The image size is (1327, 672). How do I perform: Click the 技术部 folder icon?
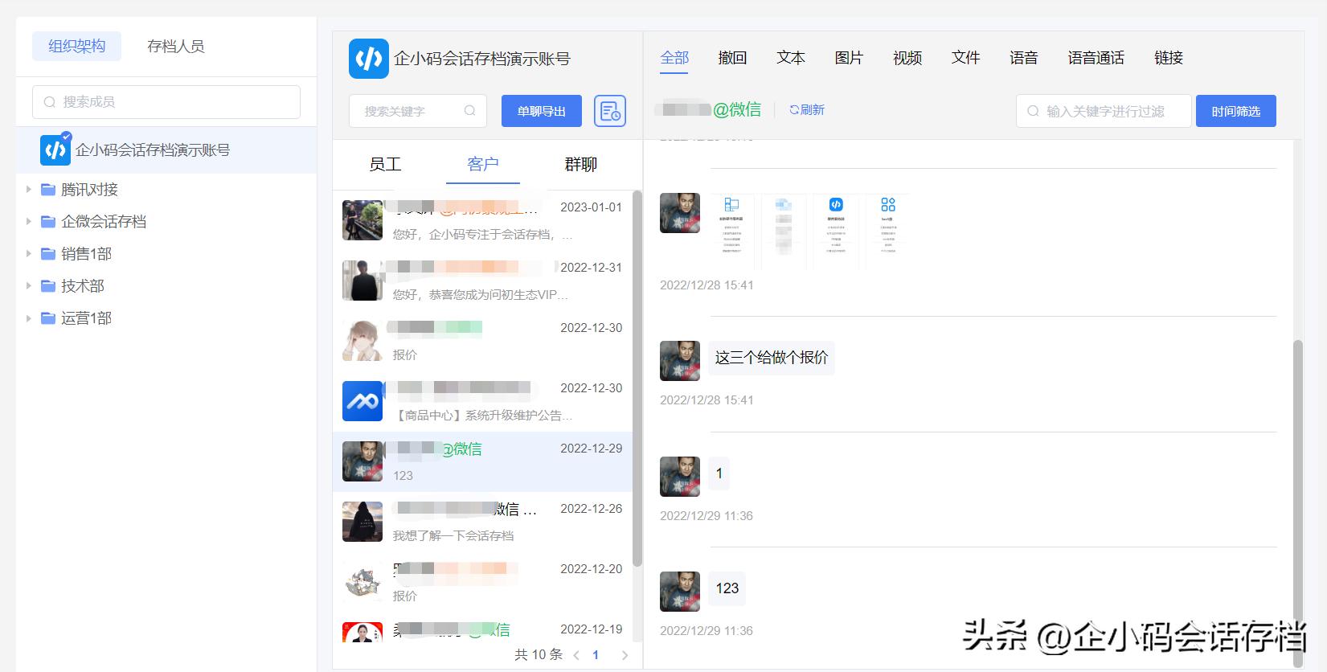tap(48, 286)
